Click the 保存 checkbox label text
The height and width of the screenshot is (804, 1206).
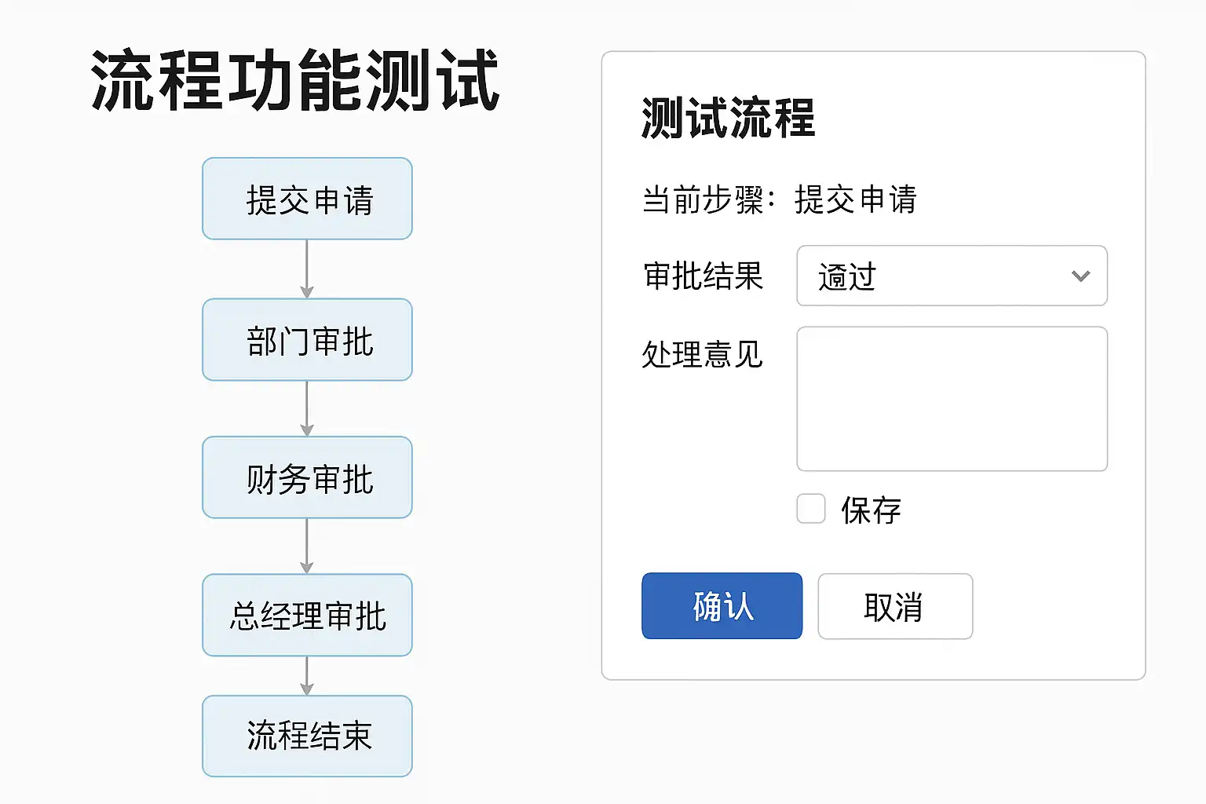tap(871, 510)
